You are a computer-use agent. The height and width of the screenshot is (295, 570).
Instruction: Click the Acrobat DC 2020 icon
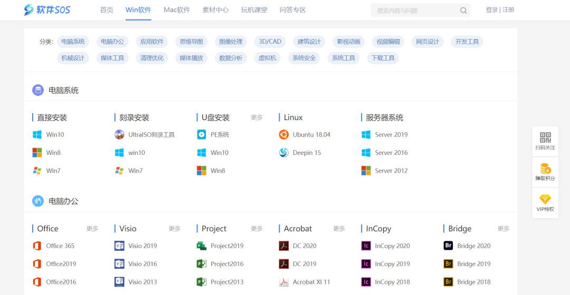point(284,246)
